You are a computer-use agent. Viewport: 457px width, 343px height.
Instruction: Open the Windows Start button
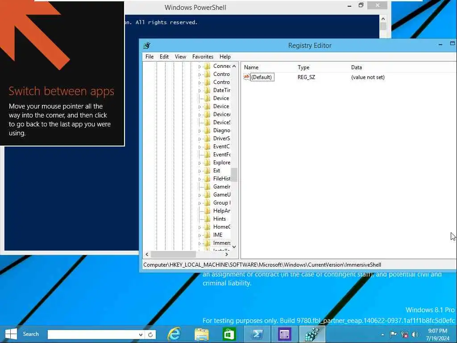[x=11, y=334]
